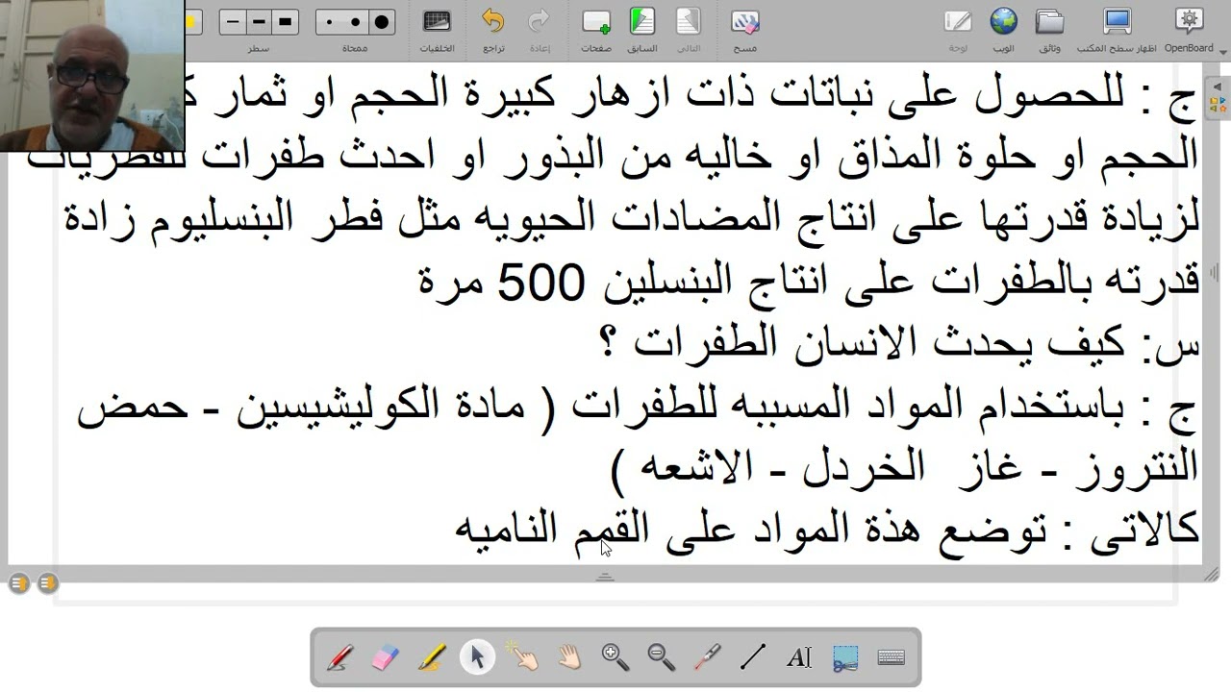This screenshot has width=1231, height=692.
Task: Click the phrase 'القمم الناميه'
Action: point(553,532)
